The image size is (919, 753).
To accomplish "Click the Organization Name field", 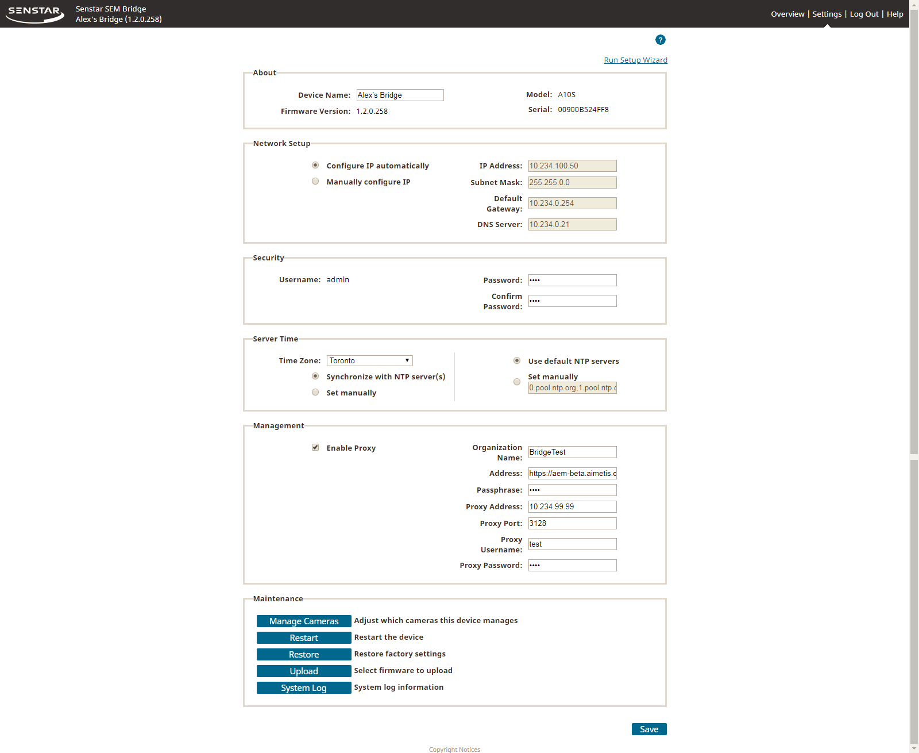I will pyautogui.click(x=573, y=452).
